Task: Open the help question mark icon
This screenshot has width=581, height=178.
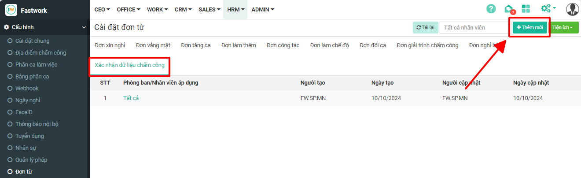Action: click(491, 9)
